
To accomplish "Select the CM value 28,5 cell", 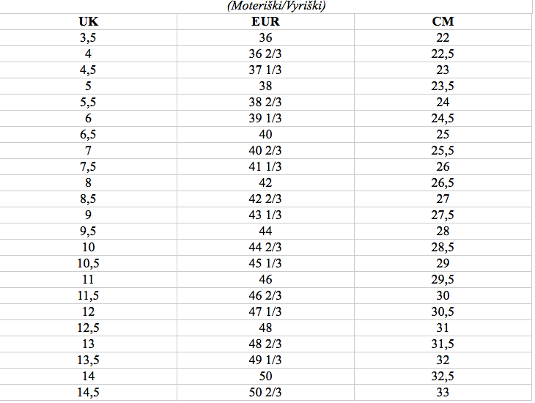I will click(443, 248).
